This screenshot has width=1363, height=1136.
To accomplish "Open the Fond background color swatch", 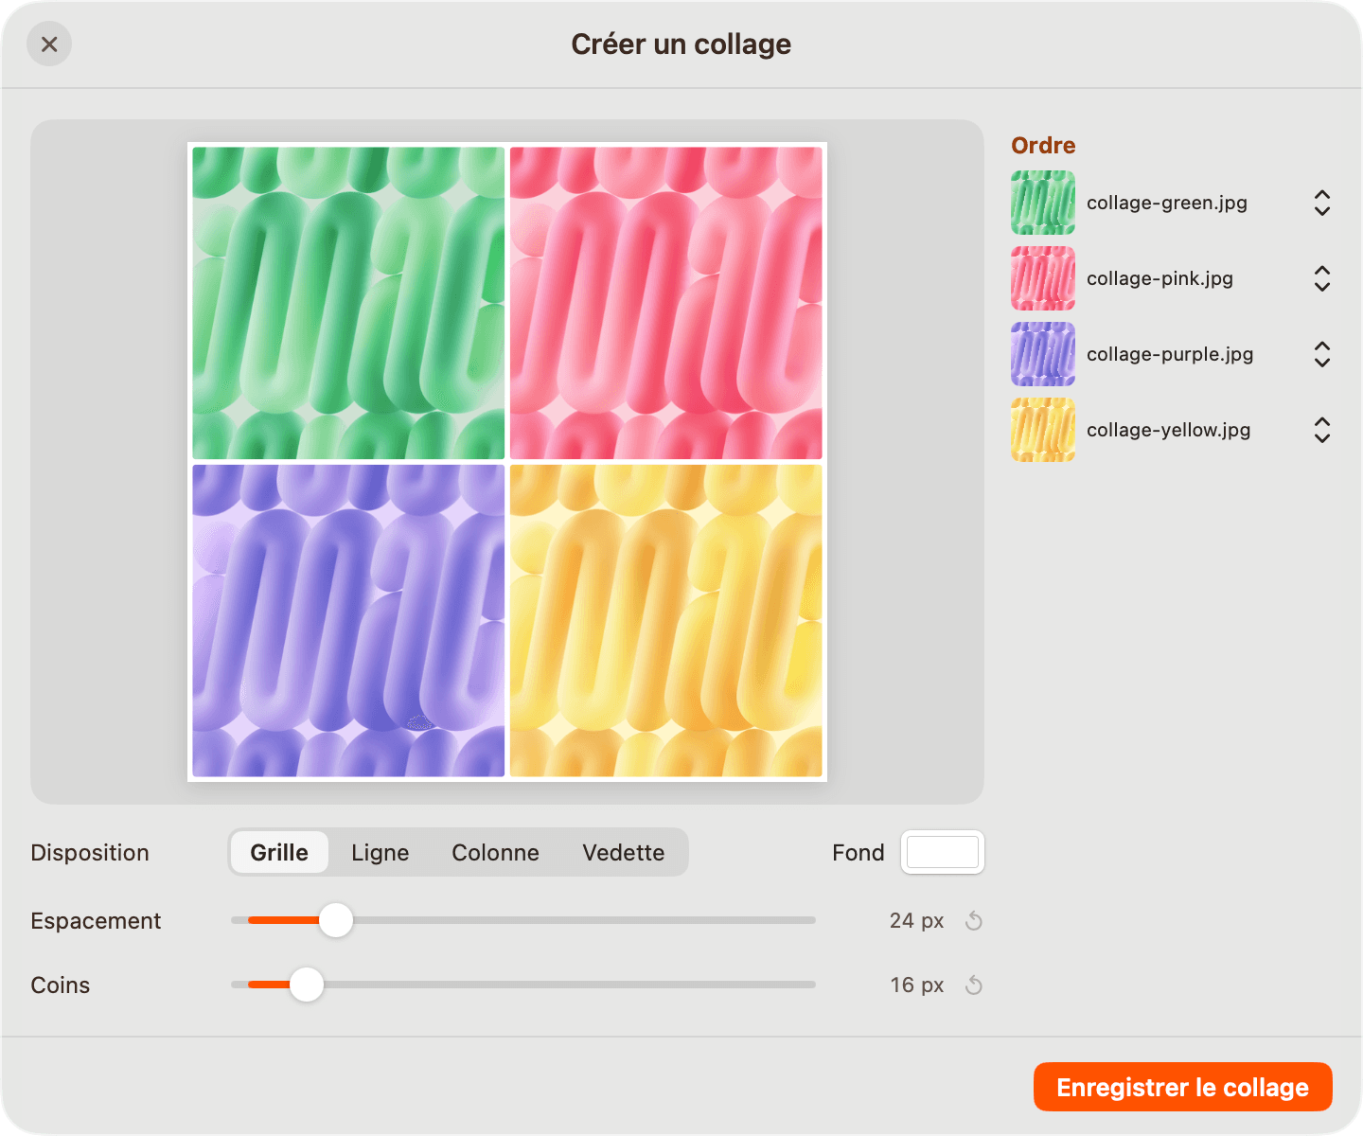I will pyautogui.click(x=943, y=852).
